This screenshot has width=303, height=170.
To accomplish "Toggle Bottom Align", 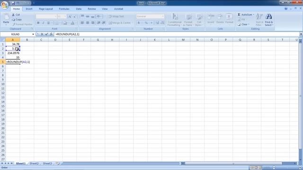I will pos(93,17).
